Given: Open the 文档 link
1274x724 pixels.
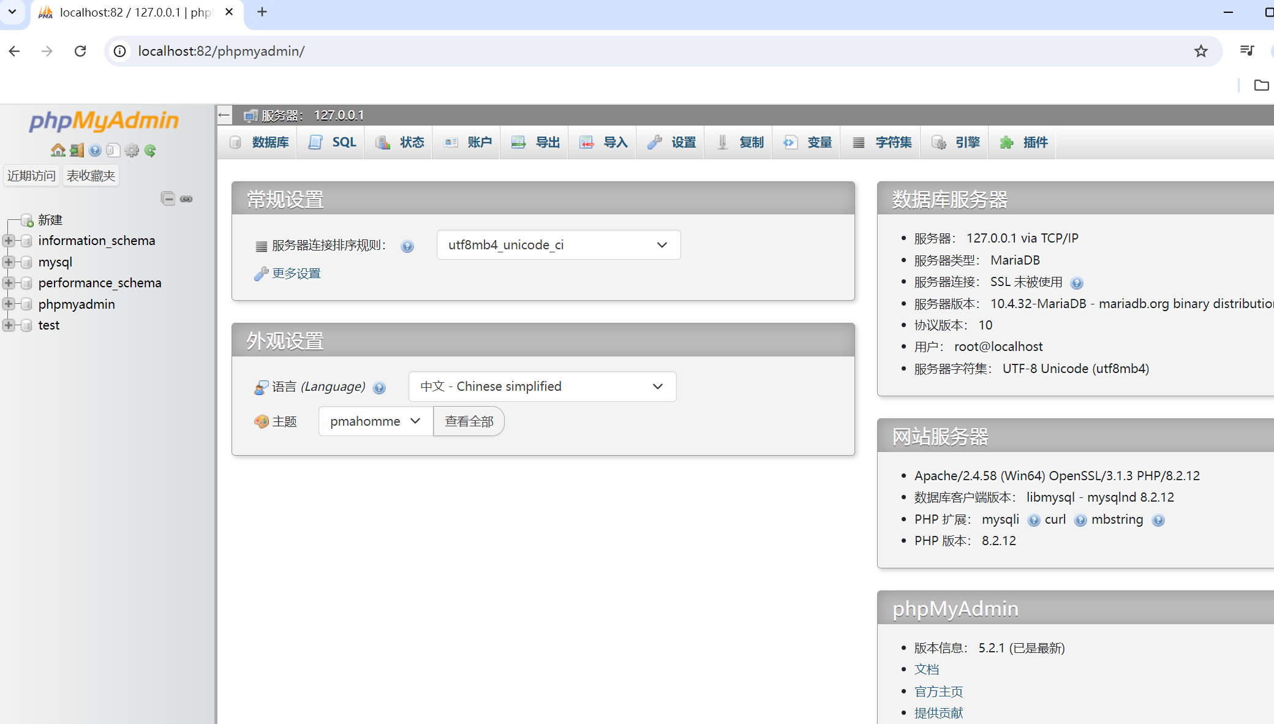Looking at the screenshot, I should click(927, 669).
